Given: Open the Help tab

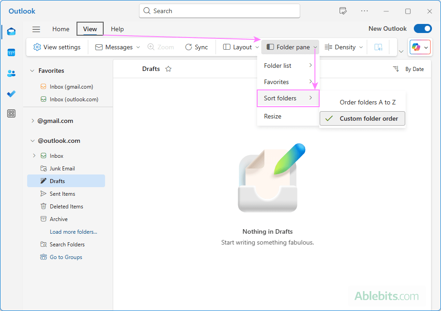Looking at the screenshot, I should 117,29.
